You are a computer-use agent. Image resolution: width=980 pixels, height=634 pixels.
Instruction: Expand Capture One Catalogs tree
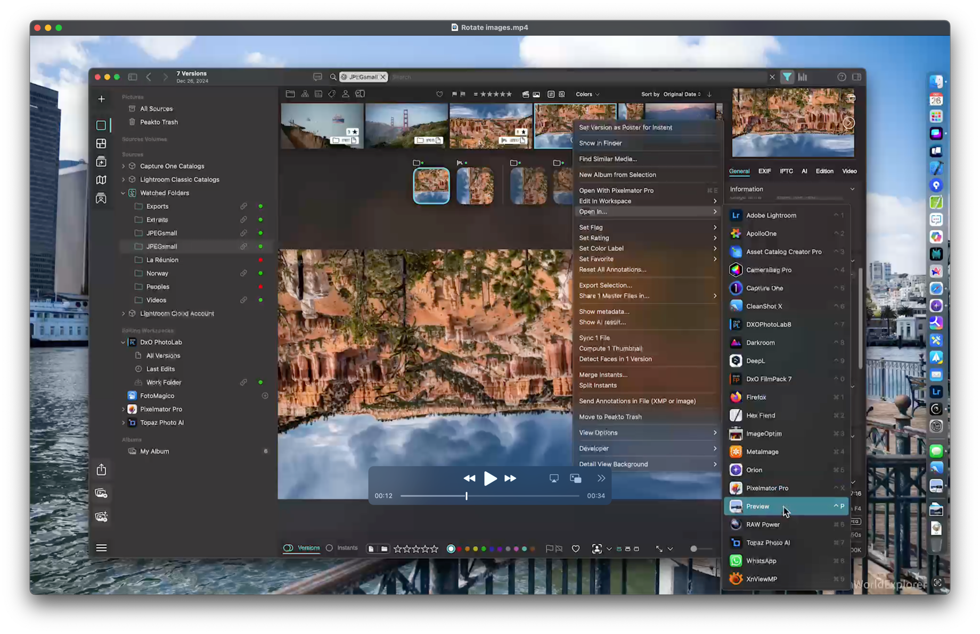point(124,166)
